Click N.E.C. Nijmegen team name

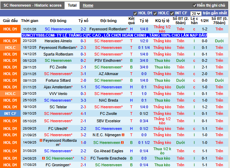point(107,135)
